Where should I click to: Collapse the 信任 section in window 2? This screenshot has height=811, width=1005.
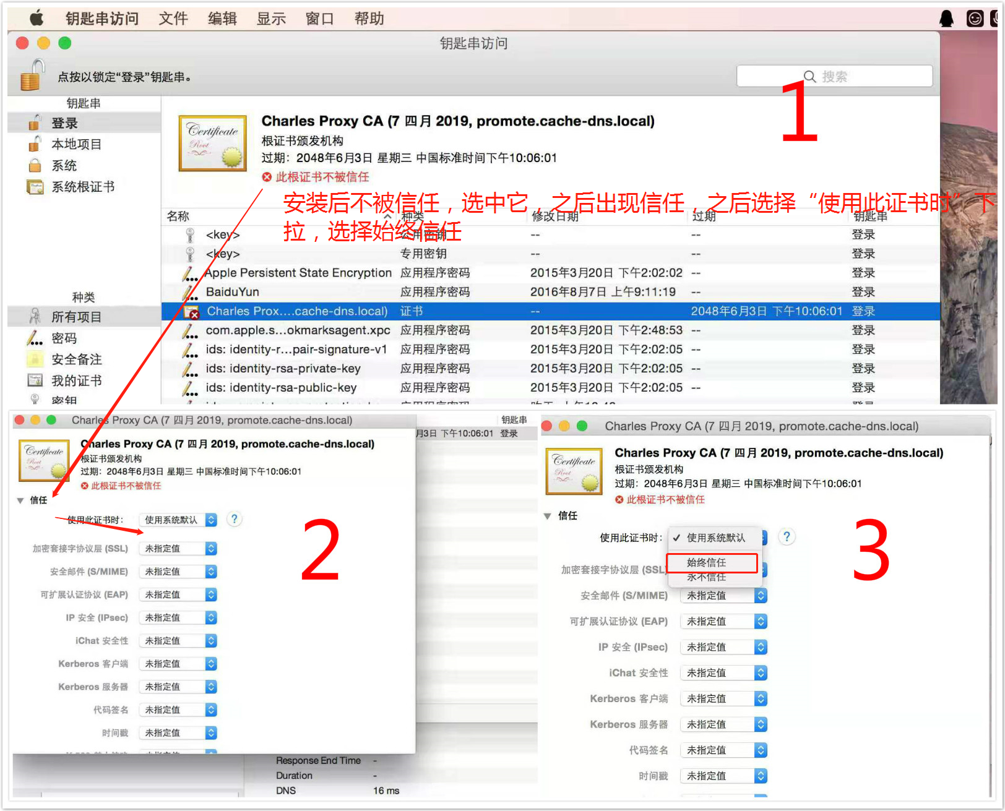pos(20,500)
